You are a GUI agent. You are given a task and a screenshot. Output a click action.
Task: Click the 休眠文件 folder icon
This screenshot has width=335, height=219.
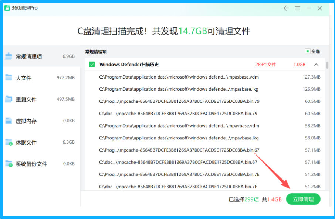coord(9,142)
